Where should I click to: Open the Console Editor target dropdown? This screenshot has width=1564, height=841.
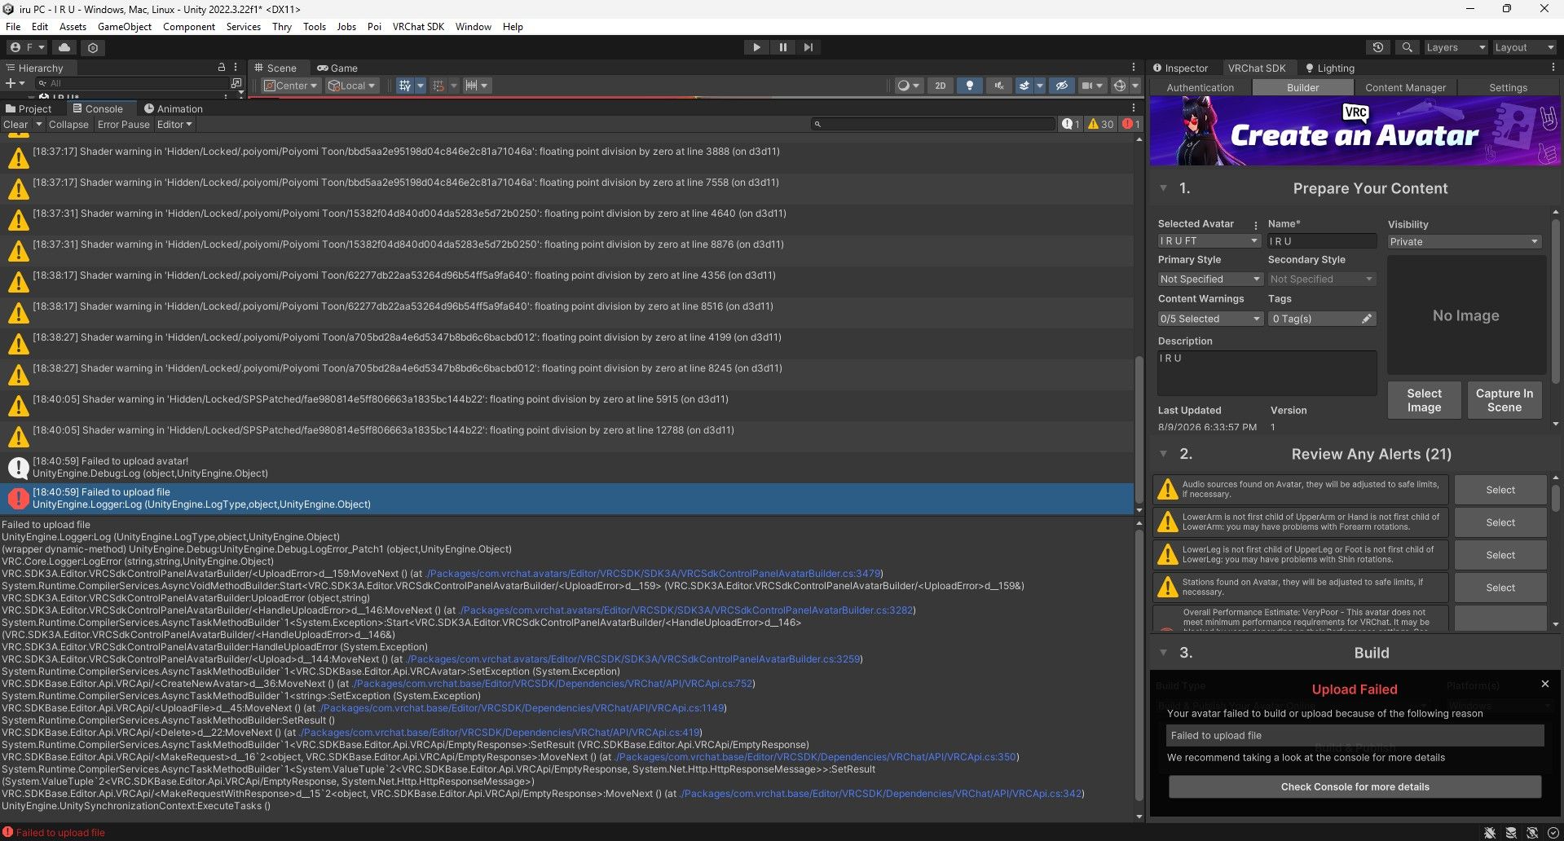coord(174,125)
